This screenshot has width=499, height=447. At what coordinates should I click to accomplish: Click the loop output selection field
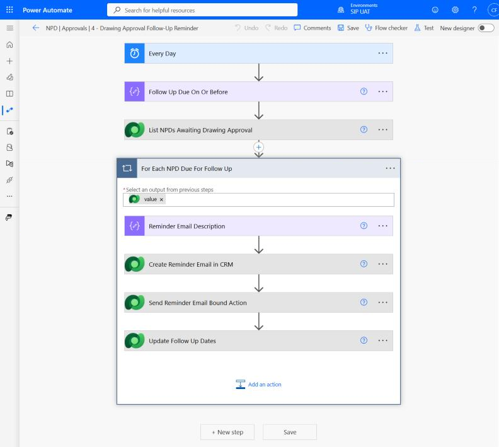point(258,200)
